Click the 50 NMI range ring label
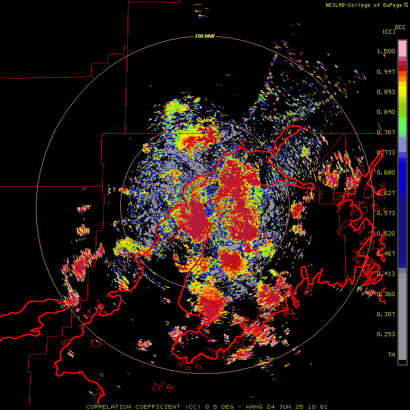This screenshot has width=410, height=410. coord(205,121)
